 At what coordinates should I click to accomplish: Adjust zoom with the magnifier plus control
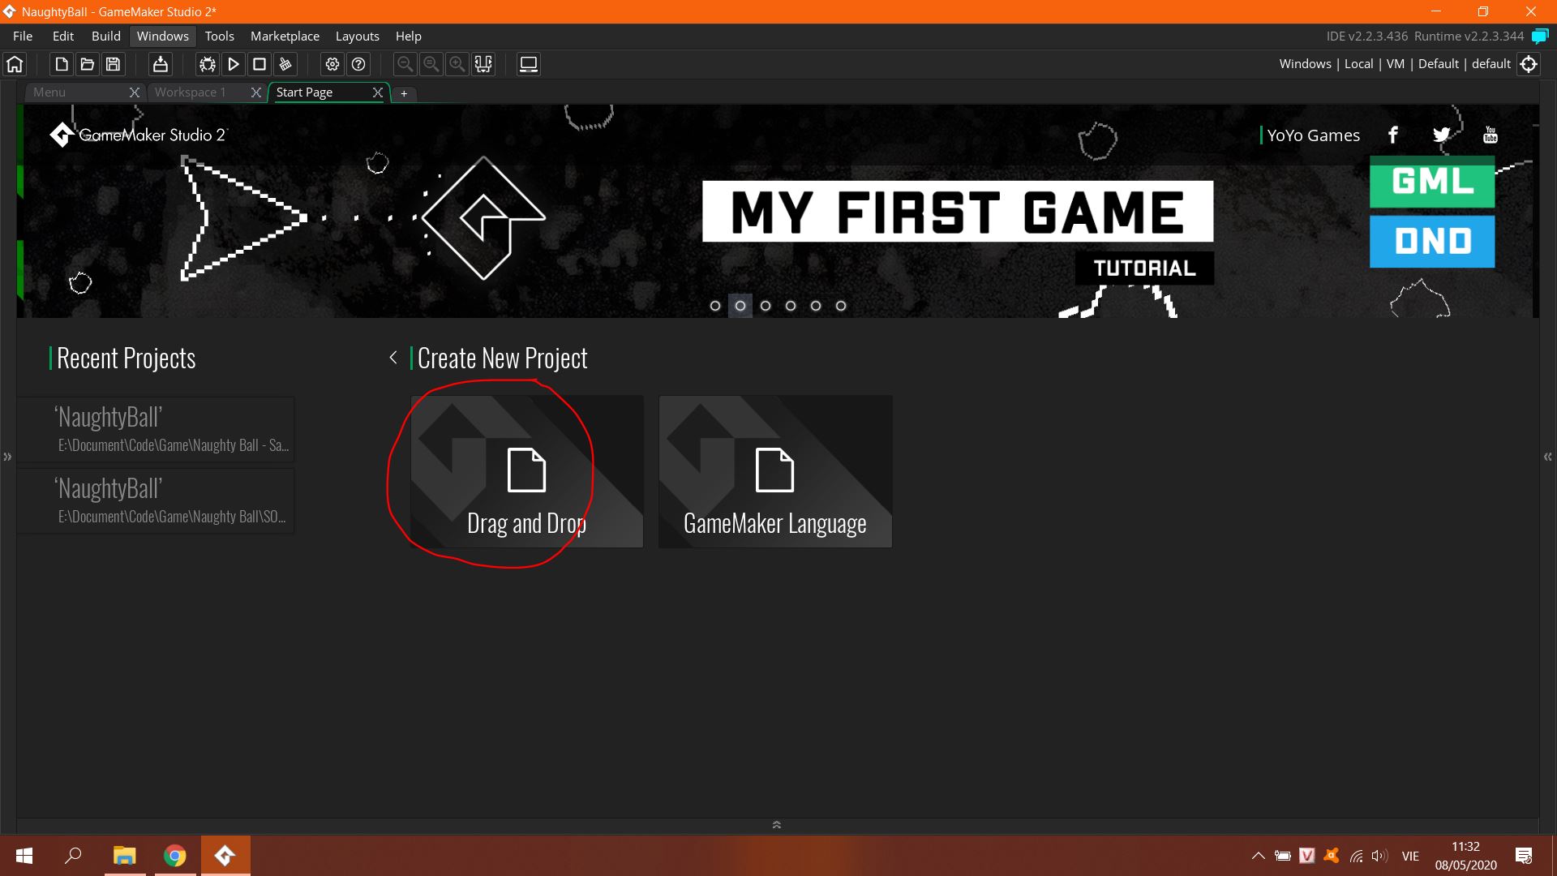457,64
